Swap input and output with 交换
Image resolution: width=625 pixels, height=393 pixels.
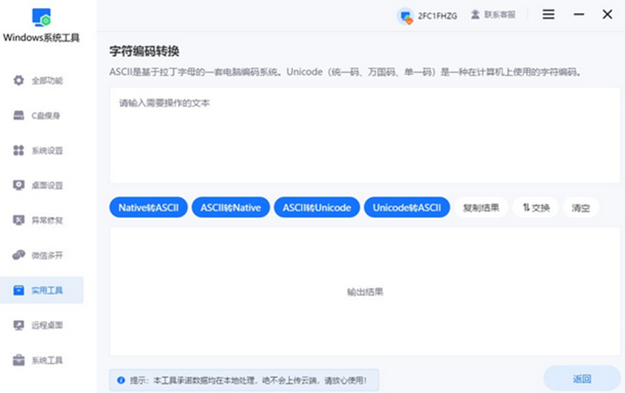point(535,207)
